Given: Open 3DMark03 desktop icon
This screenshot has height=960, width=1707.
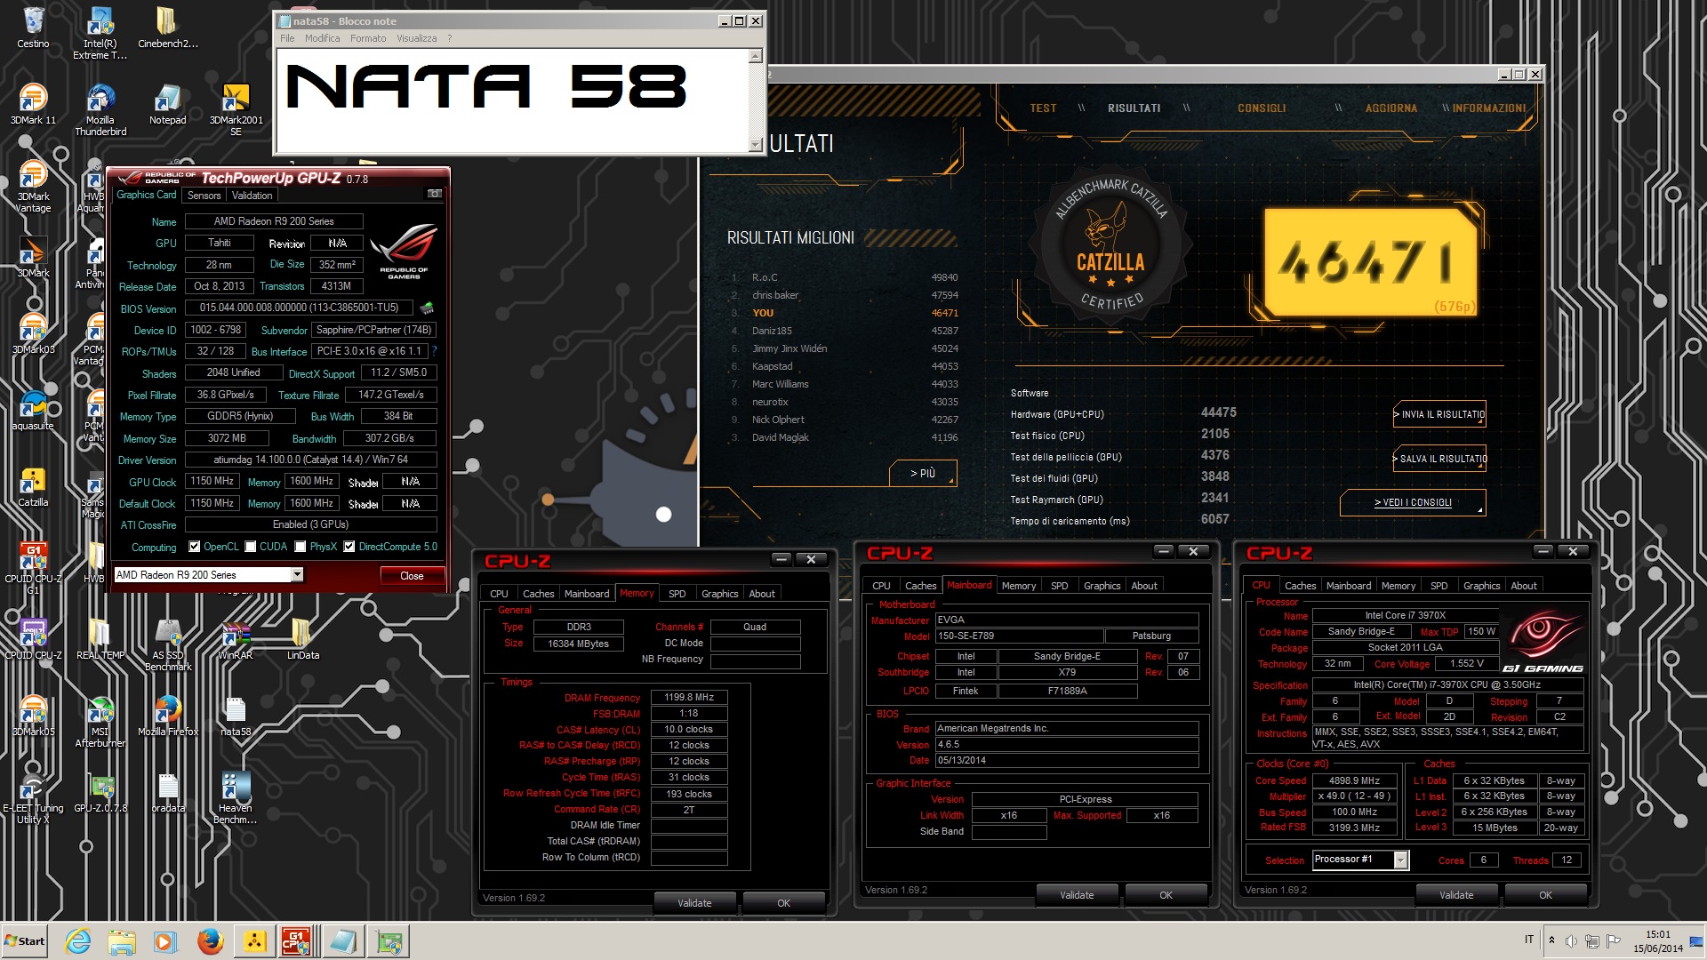Looking at the screenshot, I should click(33, 332).
